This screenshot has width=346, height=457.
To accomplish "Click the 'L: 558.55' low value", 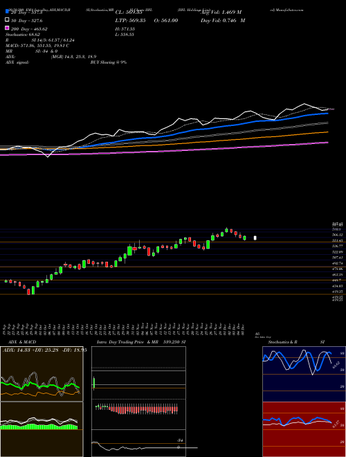I will [125, 35].
